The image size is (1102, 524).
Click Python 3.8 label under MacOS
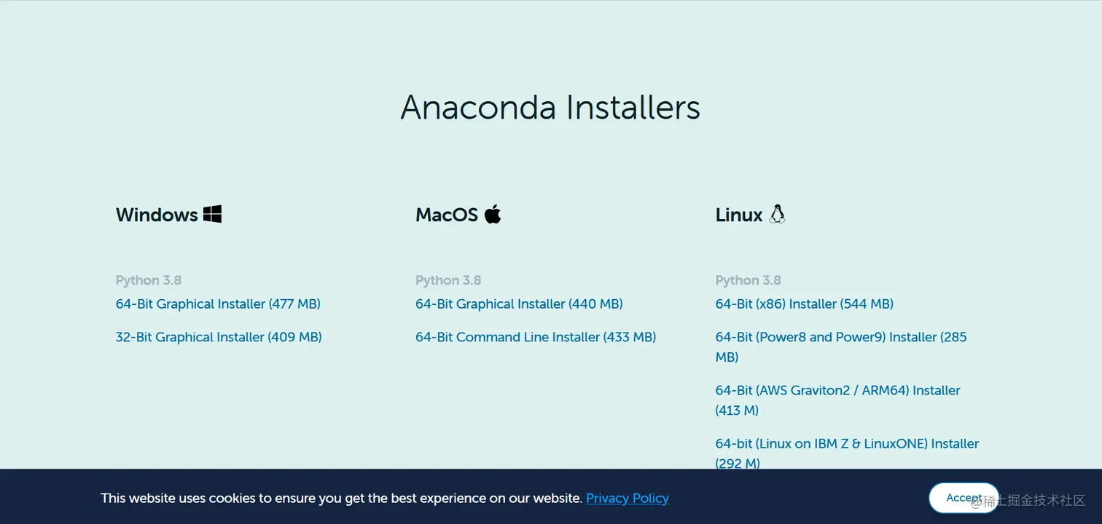(x=448, y=280)
